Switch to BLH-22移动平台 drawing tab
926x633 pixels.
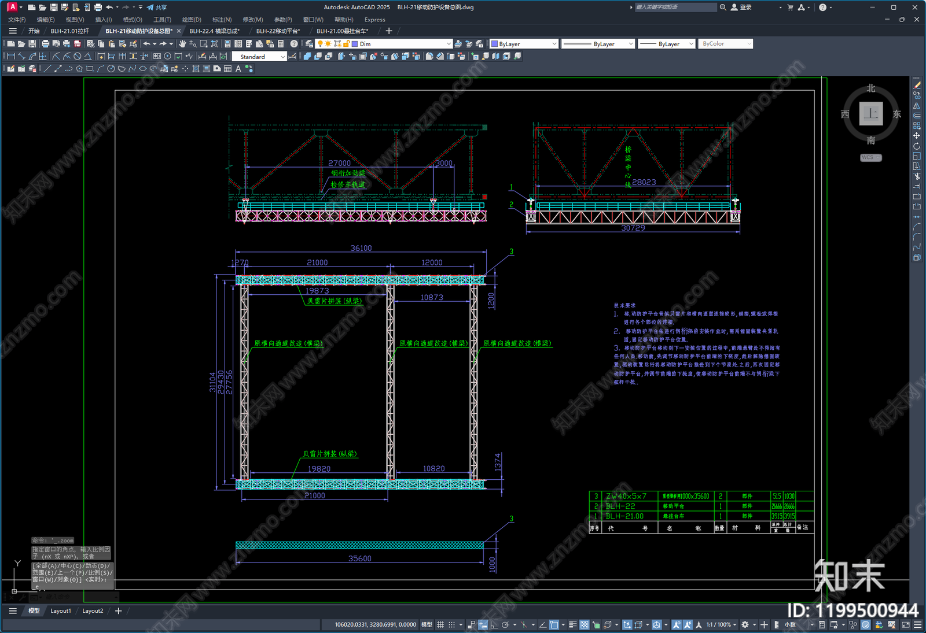pyautogui.click(x=278, y=31)
